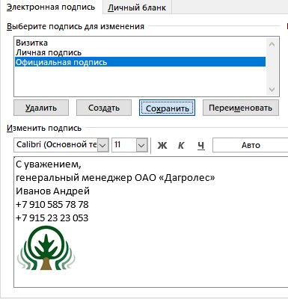This screenshot has width=288, height=299.
Task: Click the line С уважением,
Action: click(x=49, y=164)
